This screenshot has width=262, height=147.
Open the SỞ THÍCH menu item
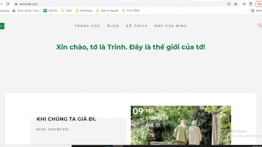pos(137,26)
